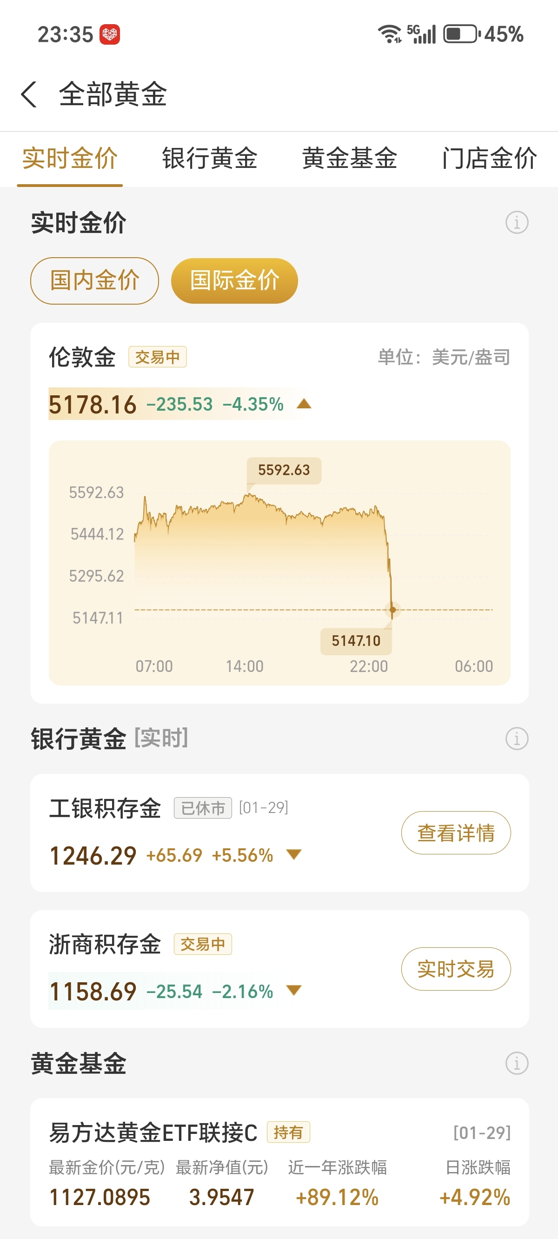
Task: Tap 查看详情 for 工银积存金
Action: click(x=456, y=833)
